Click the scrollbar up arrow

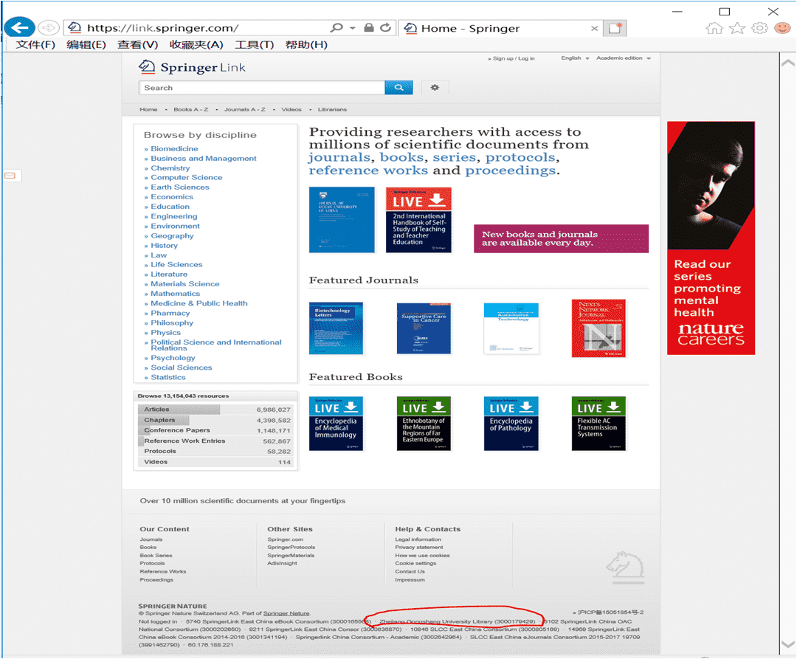click(787, 63)
